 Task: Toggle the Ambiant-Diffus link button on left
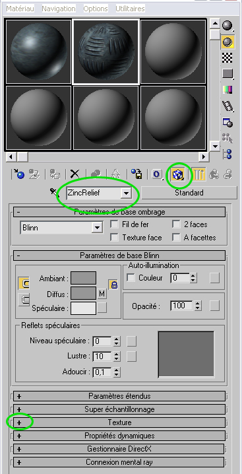24,283
